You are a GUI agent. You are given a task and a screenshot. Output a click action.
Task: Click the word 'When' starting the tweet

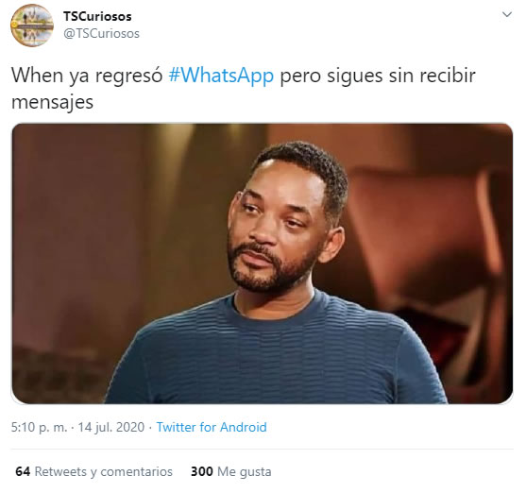coord(38,76)
